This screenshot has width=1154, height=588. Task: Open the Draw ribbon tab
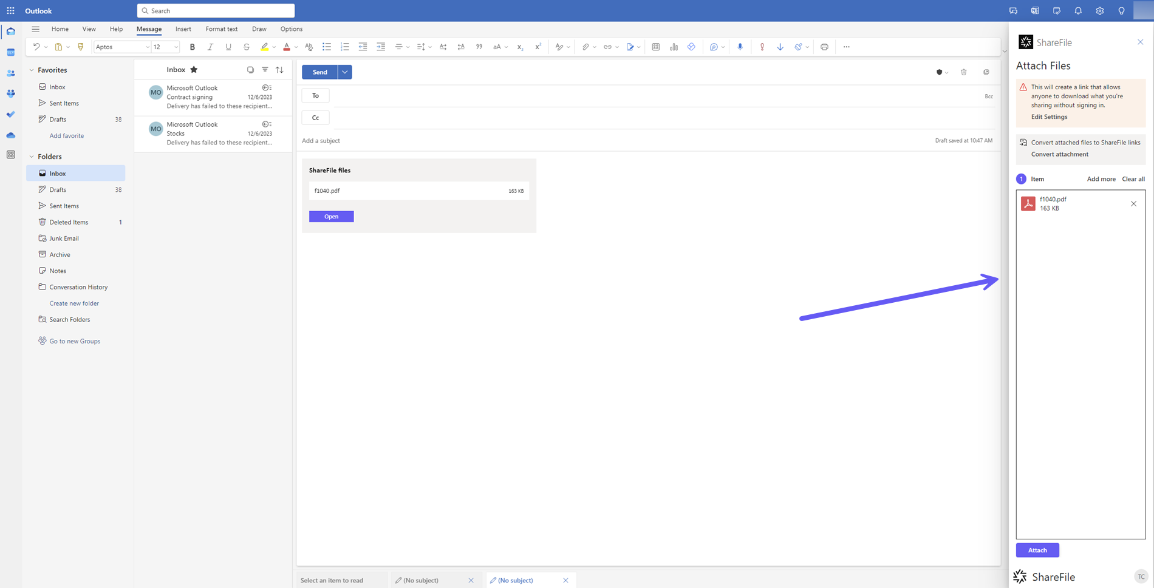(259, 29)
